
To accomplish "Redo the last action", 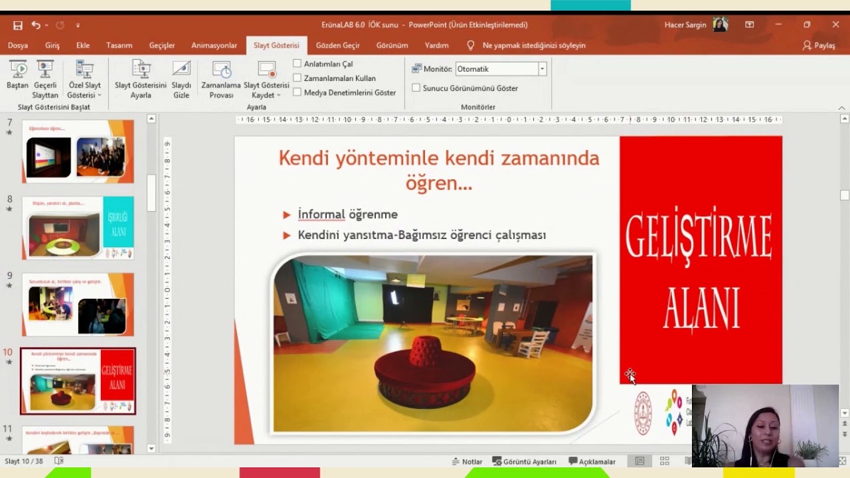I will click(60, 25).
